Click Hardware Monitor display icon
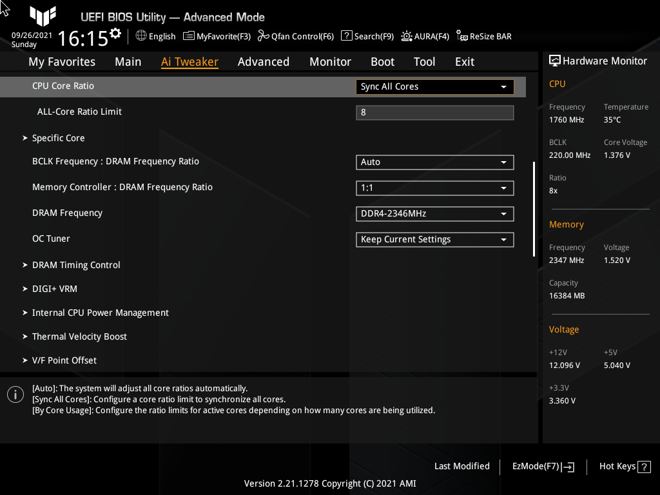The height and width of the screenshot is (495, 660). coord(555,61)
